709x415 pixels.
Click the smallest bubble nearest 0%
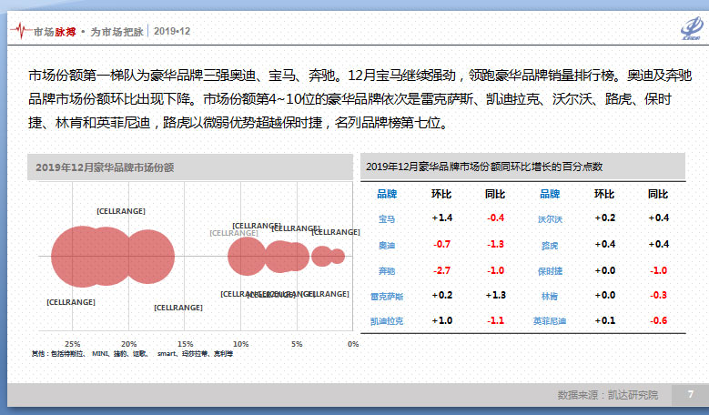(339, 257)
